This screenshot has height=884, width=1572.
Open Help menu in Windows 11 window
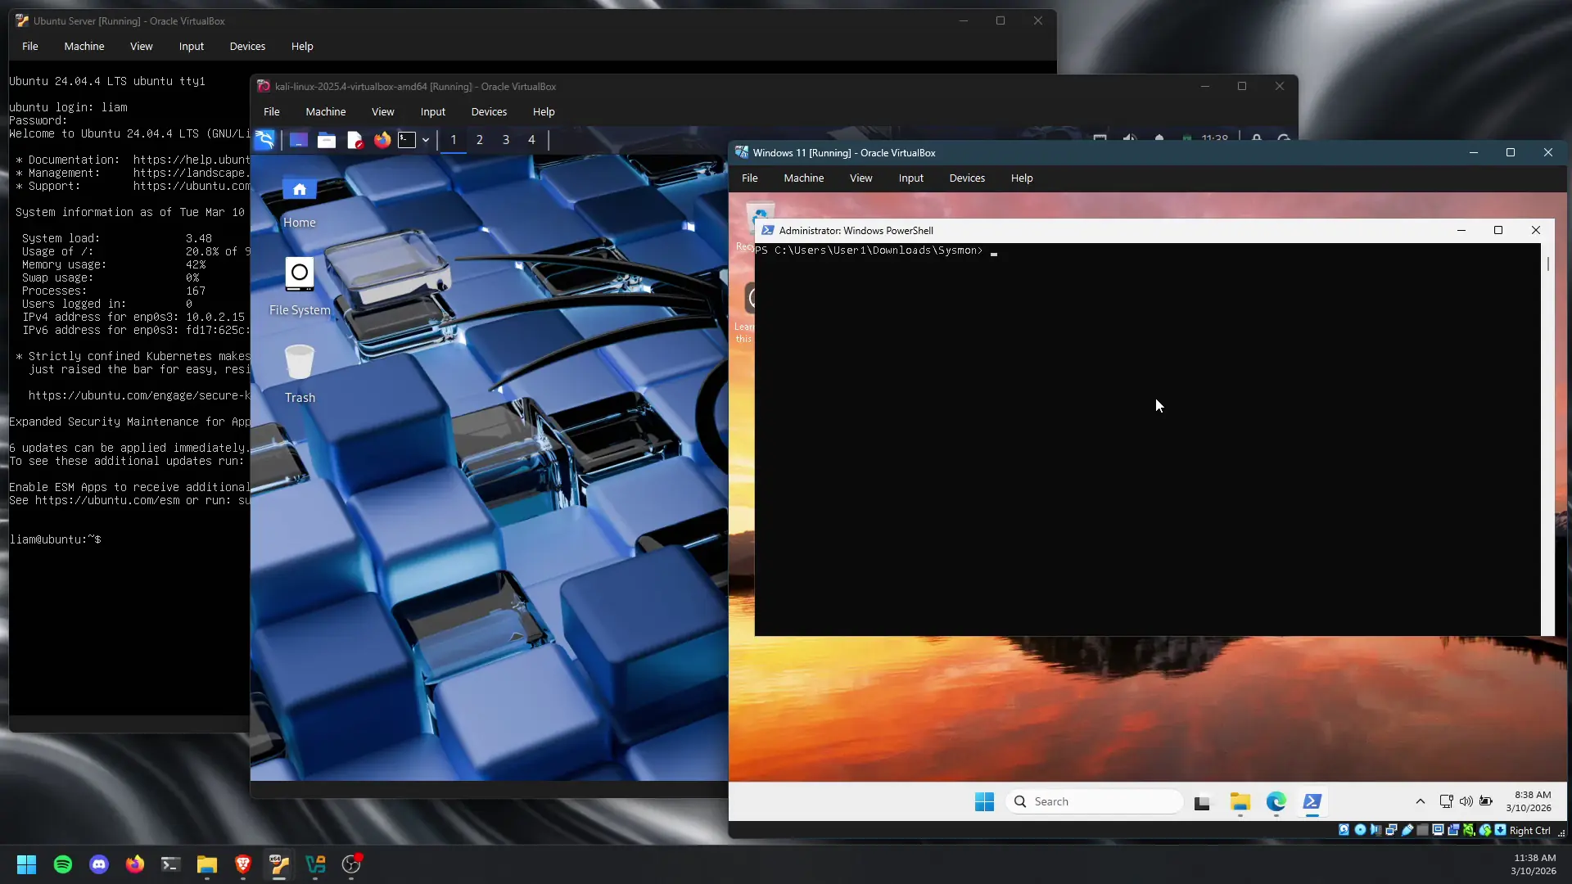(x=1022, y=178)
